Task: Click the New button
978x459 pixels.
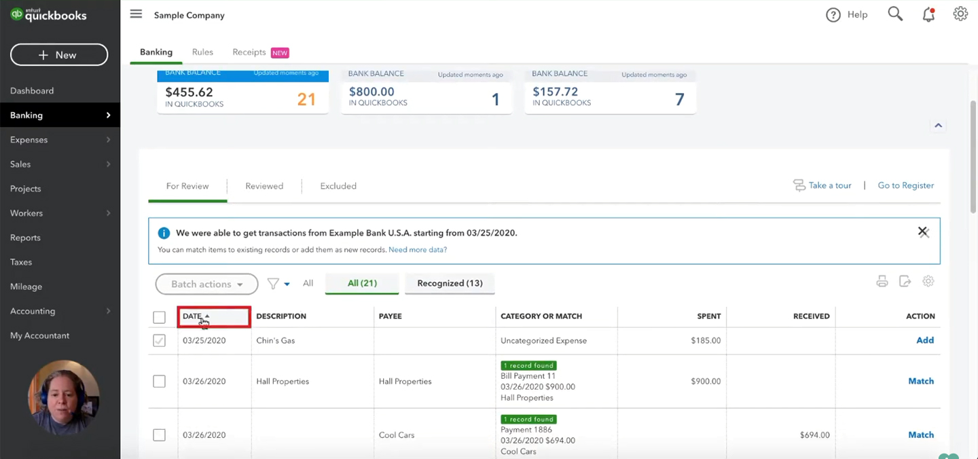Action: pos(59,55)
